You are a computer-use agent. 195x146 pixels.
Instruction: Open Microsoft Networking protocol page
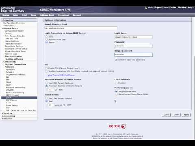pyautogui.click(x=15, y=88)
